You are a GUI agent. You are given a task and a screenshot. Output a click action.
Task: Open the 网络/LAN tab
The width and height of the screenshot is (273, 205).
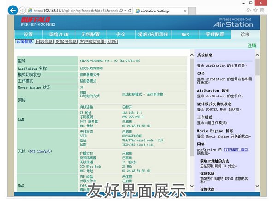click(59, 34)
